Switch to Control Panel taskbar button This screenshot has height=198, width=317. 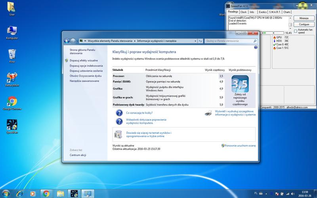click(x=88, y=194)
